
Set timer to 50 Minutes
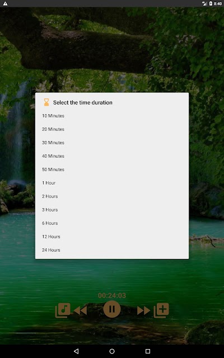point(112,169)
